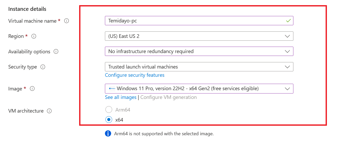Click VM architecture info icon
Screen dimensions: 363x144
(x=49, y=111)
